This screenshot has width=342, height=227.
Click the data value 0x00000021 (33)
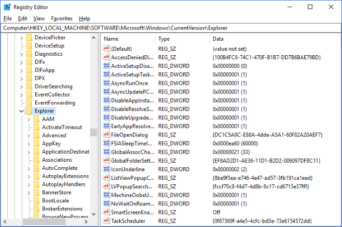[231, 152]
